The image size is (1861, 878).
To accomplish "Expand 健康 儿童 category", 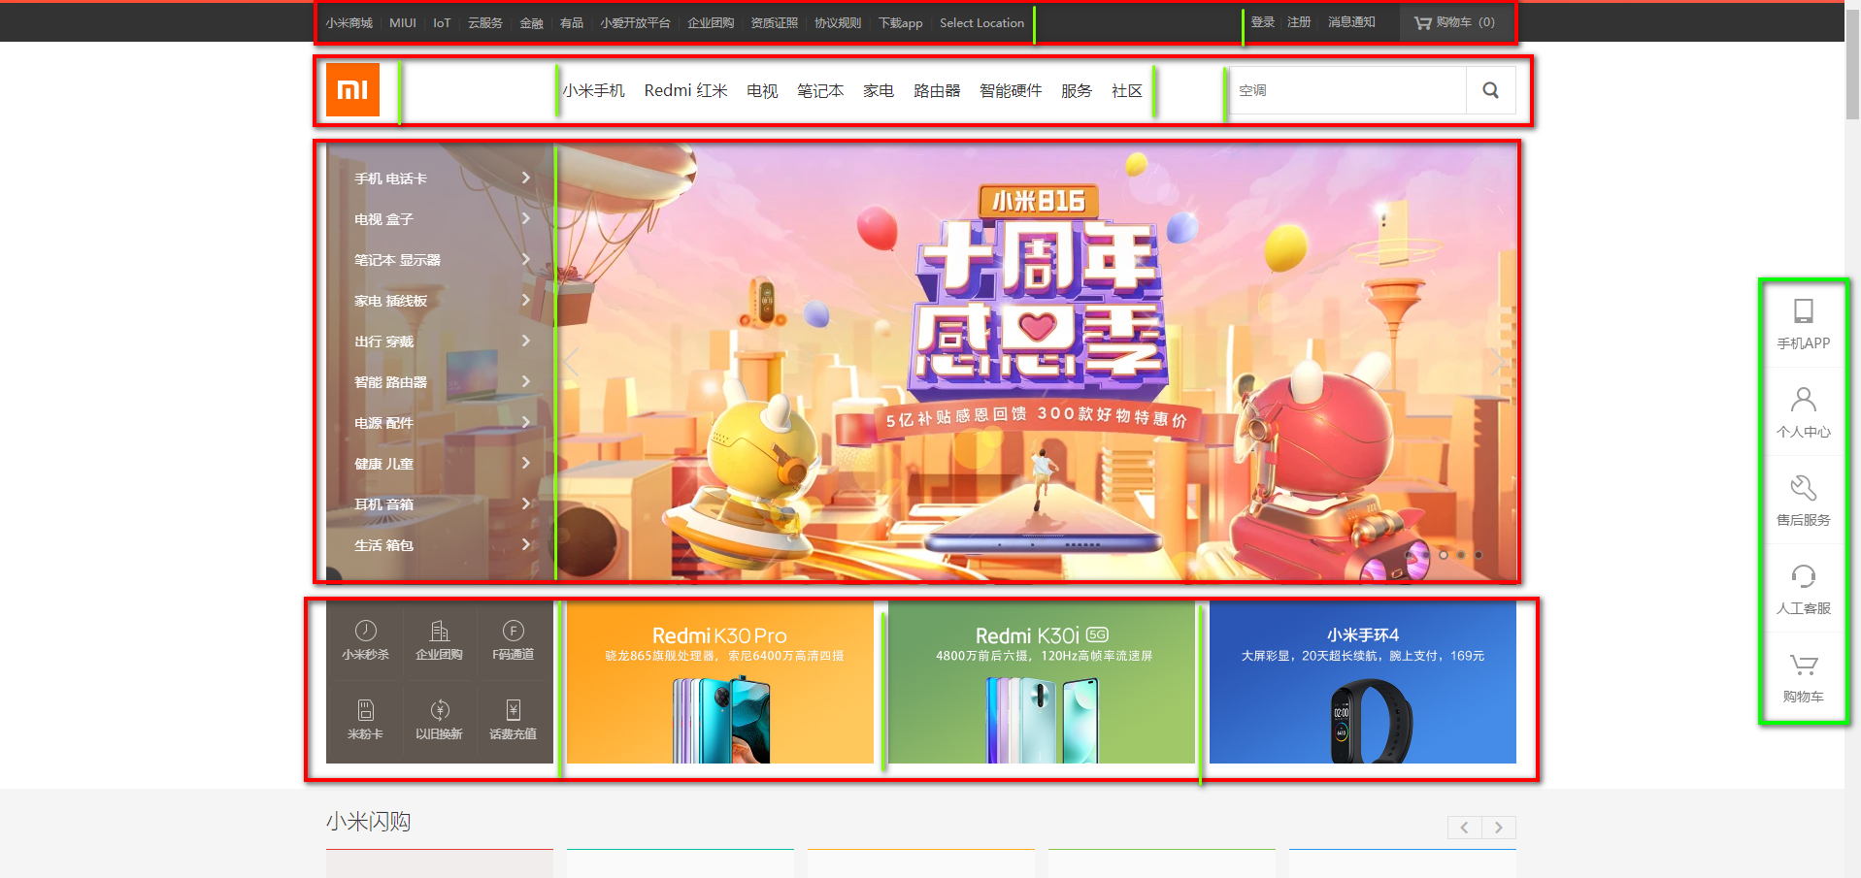I will 440,464.
